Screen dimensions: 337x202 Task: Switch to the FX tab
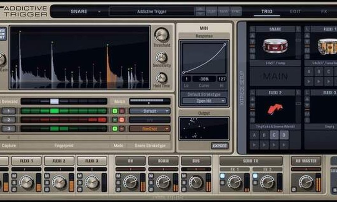(324, 11)
